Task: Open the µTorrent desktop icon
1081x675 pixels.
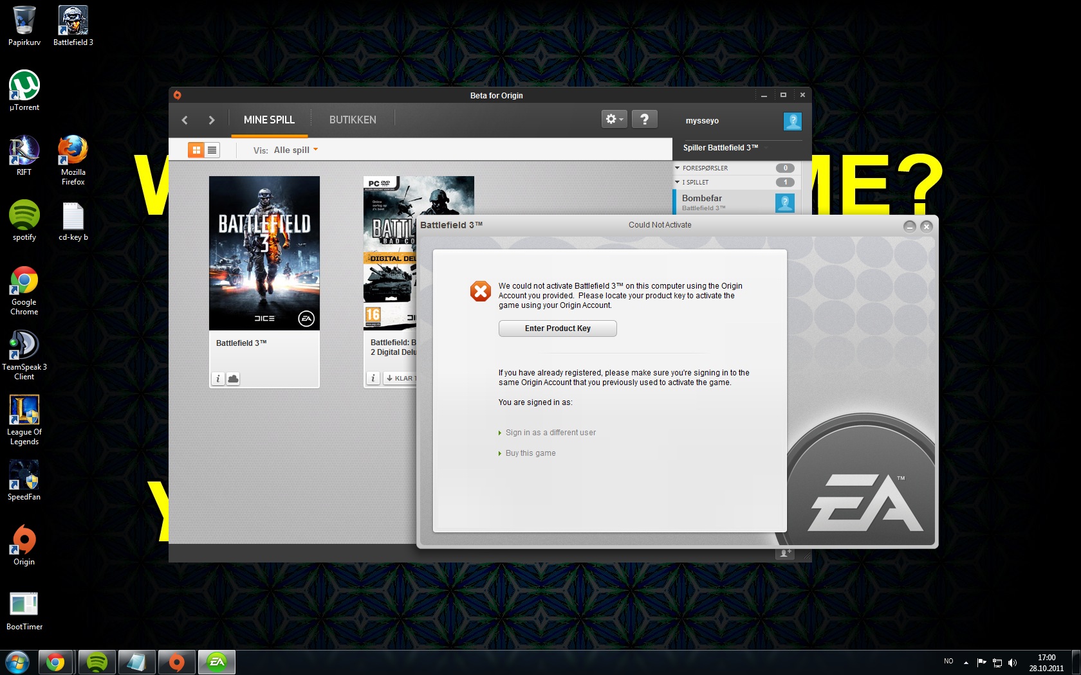Action: [24, 91]
